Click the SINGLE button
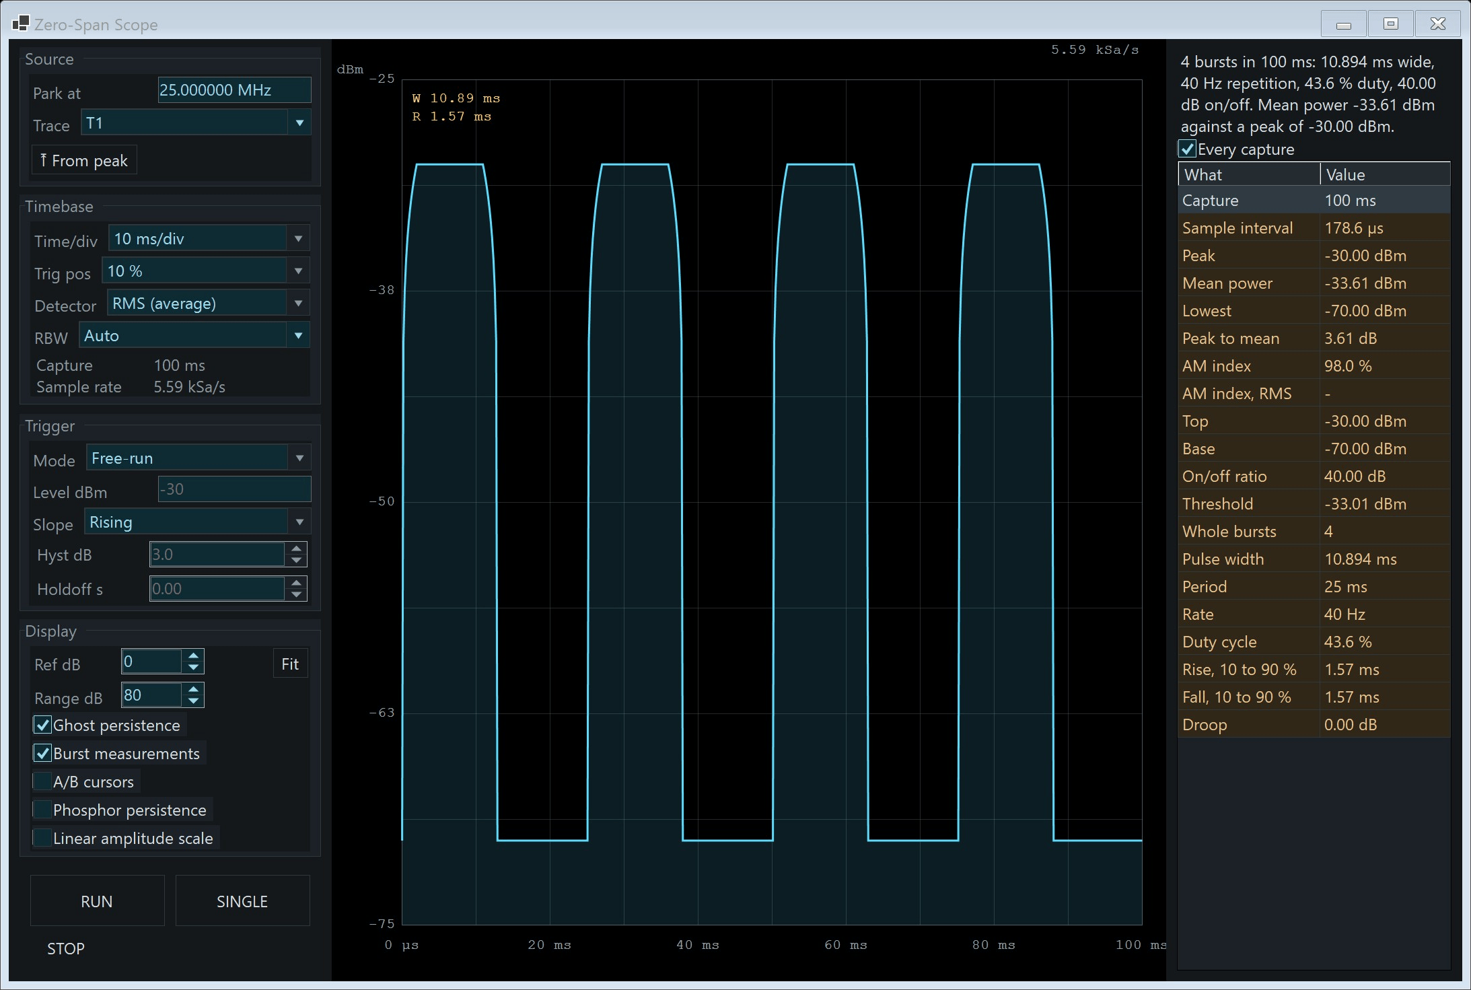The height and width of the screenshot is (990, 1471). tap(242, 901)
